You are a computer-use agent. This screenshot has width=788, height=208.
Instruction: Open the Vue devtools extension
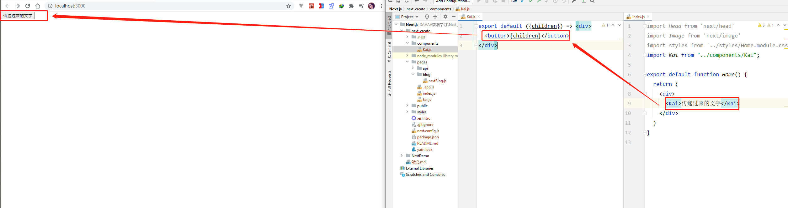pyautogui.click(x=301, y=6)
